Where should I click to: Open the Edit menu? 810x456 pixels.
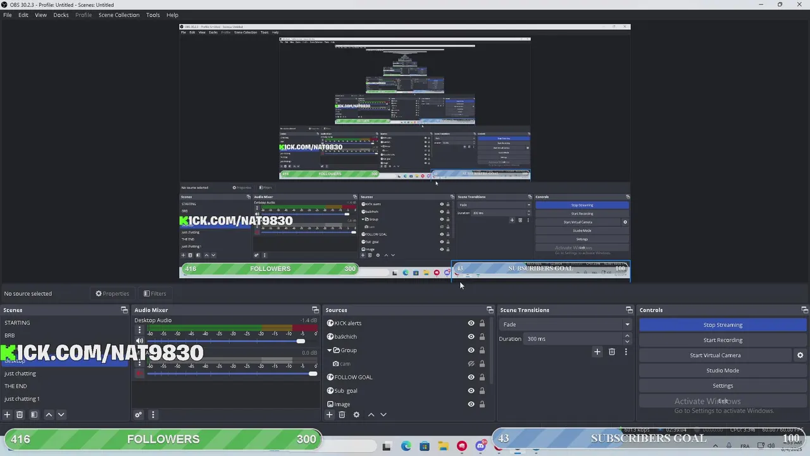(23, 15)
